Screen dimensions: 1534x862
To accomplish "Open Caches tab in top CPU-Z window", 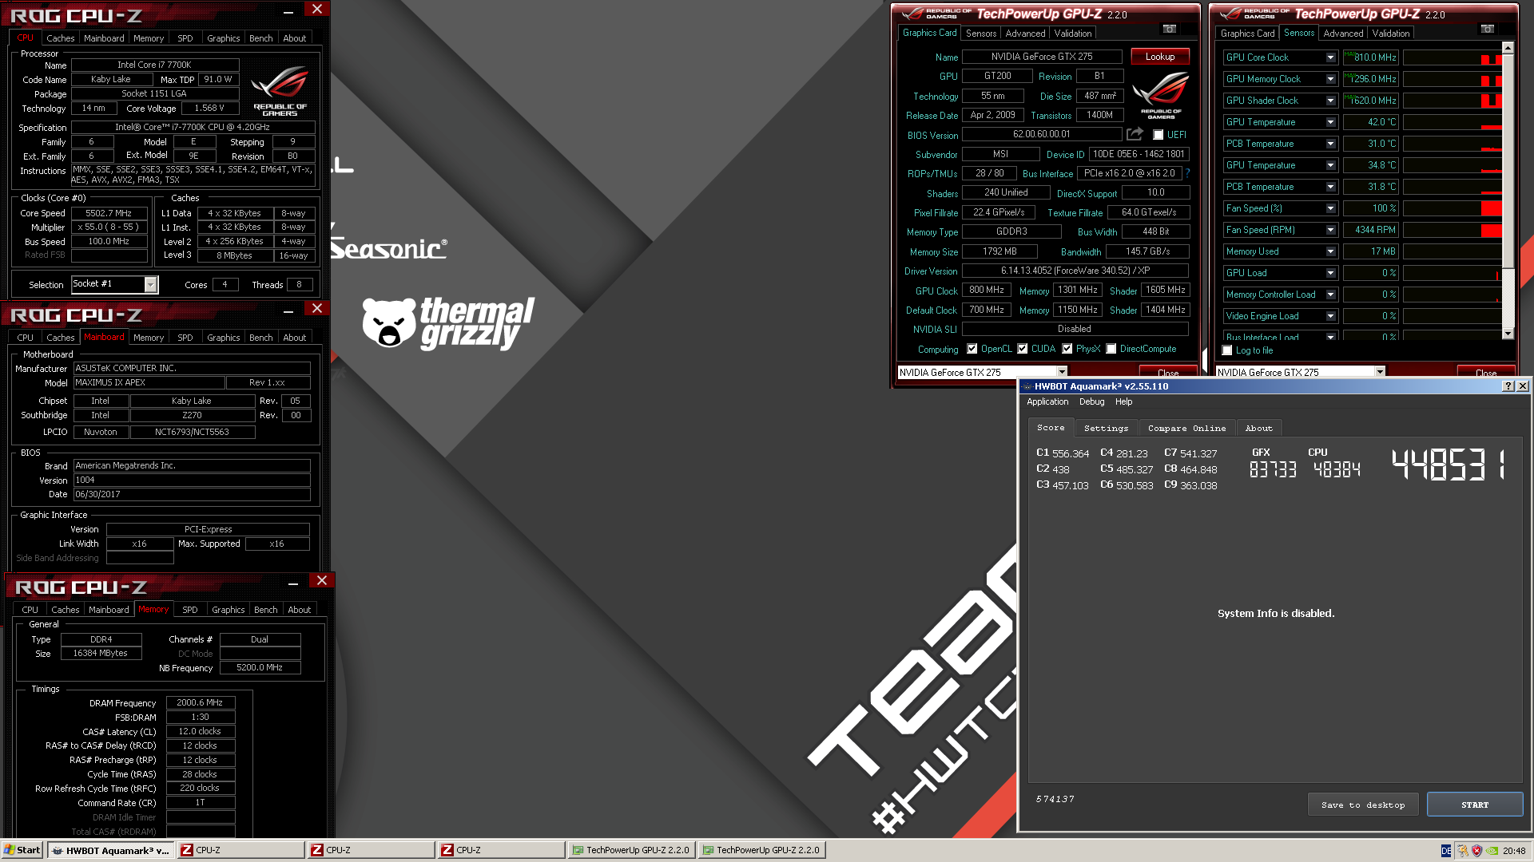I will coord(61,38).
